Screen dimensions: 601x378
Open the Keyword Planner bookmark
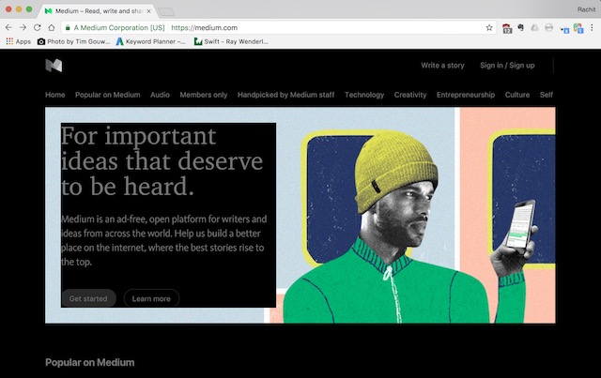coord(150,41)
